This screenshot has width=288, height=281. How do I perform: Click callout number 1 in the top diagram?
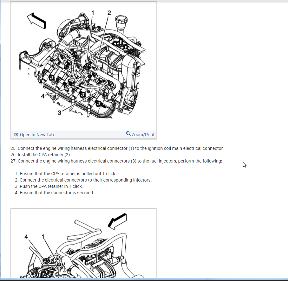coord(93,13)
